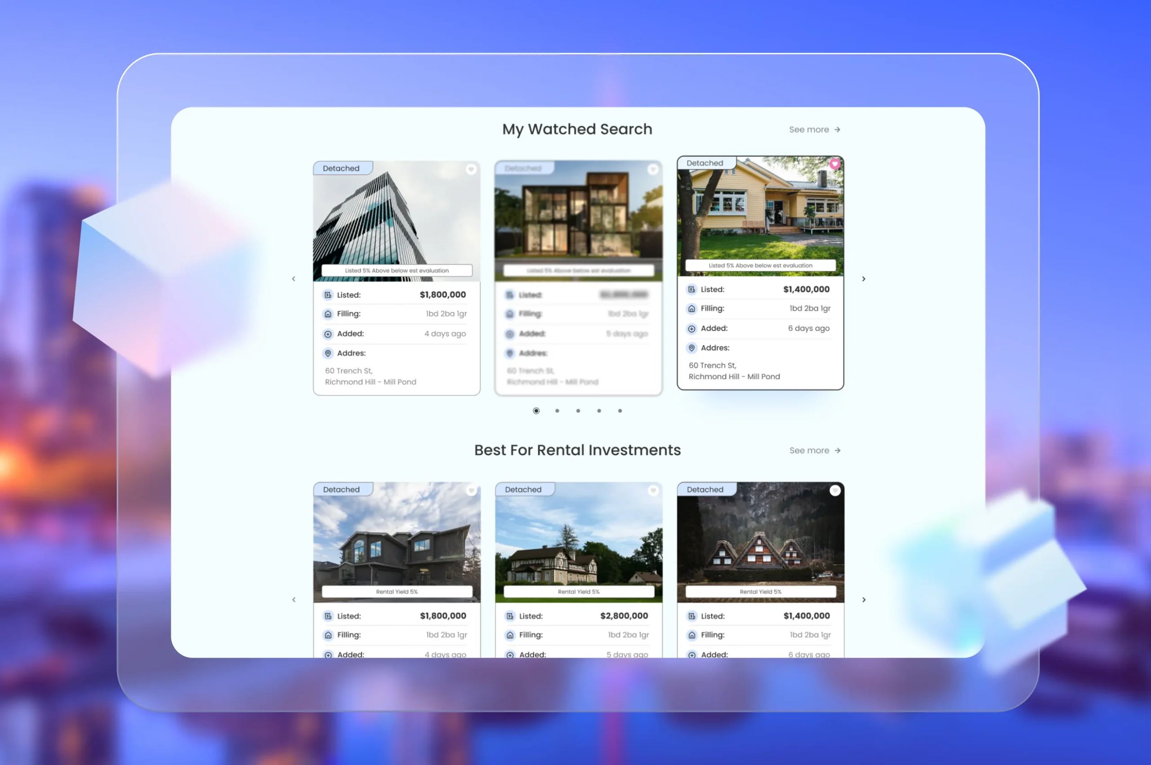Select the third carousel pagination dot

click(x=578, y=411)
